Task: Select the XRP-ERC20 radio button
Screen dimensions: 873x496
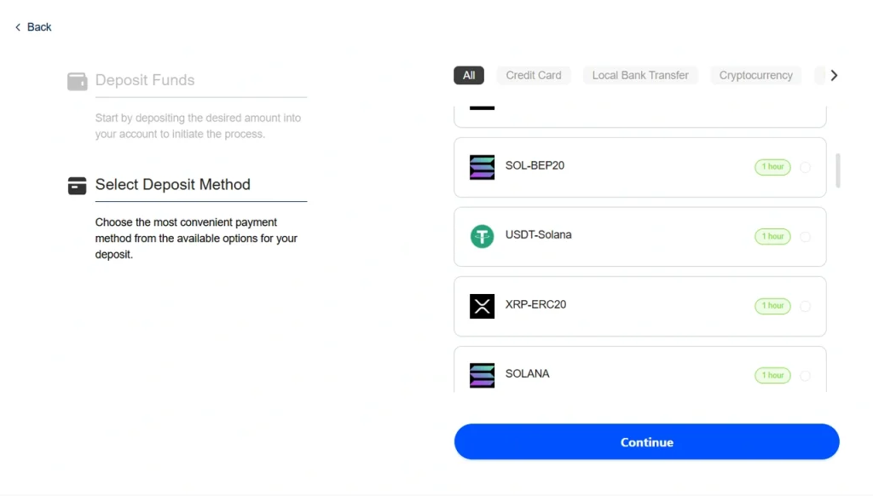Action: 805,306
